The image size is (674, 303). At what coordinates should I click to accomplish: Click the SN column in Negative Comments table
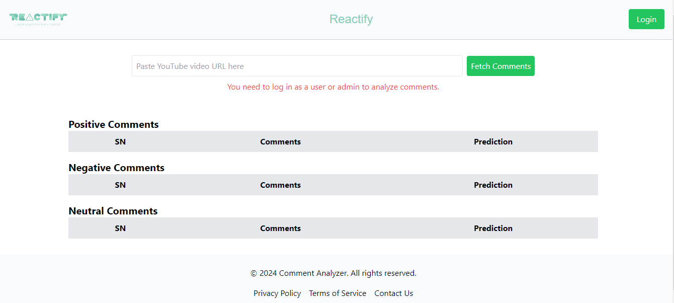[120, 185]
